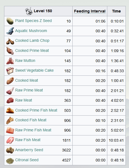Open the Aquatic Mushroom link
129x168 pixels.
tap(31, 31)
